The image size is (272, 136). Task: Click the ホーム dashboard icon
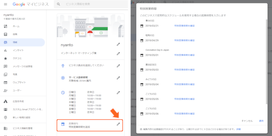5,26
